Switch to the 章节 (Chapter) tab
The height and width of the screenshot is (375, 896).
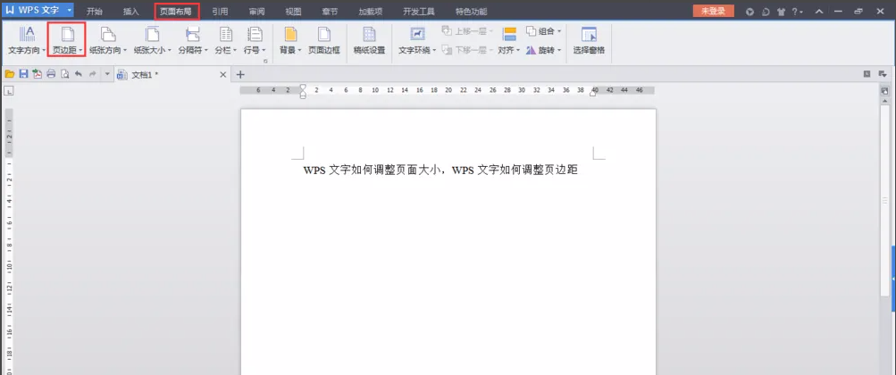point(330,12)
